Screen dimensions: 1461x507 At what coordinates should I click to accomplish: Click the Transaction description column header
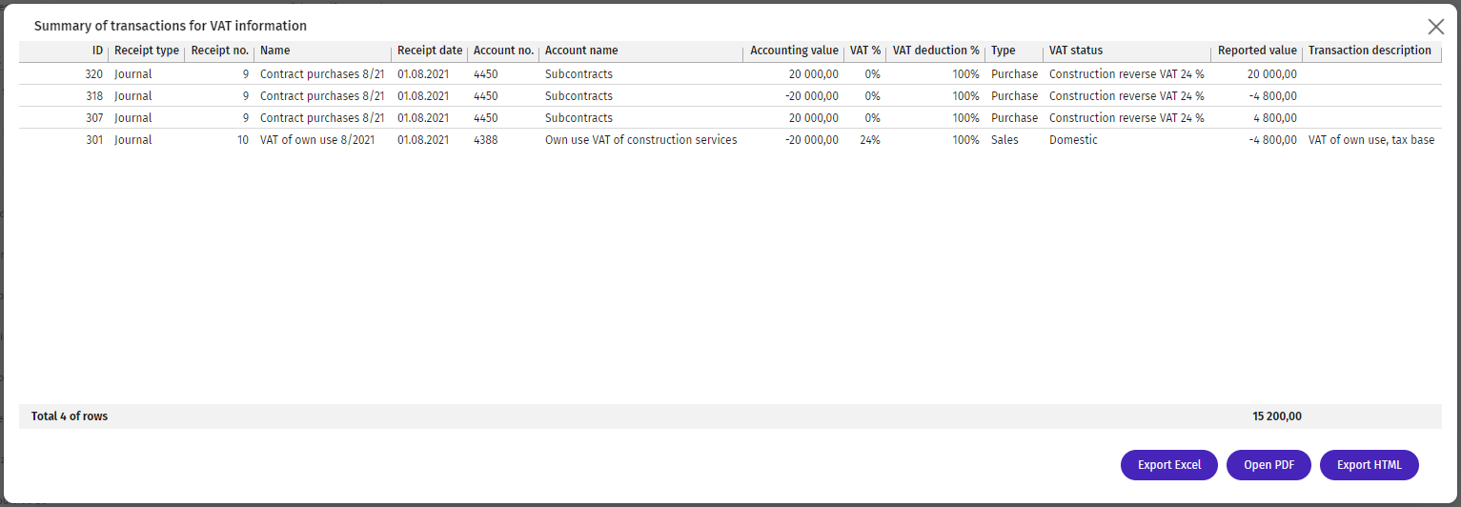[x=1369, y=51]
